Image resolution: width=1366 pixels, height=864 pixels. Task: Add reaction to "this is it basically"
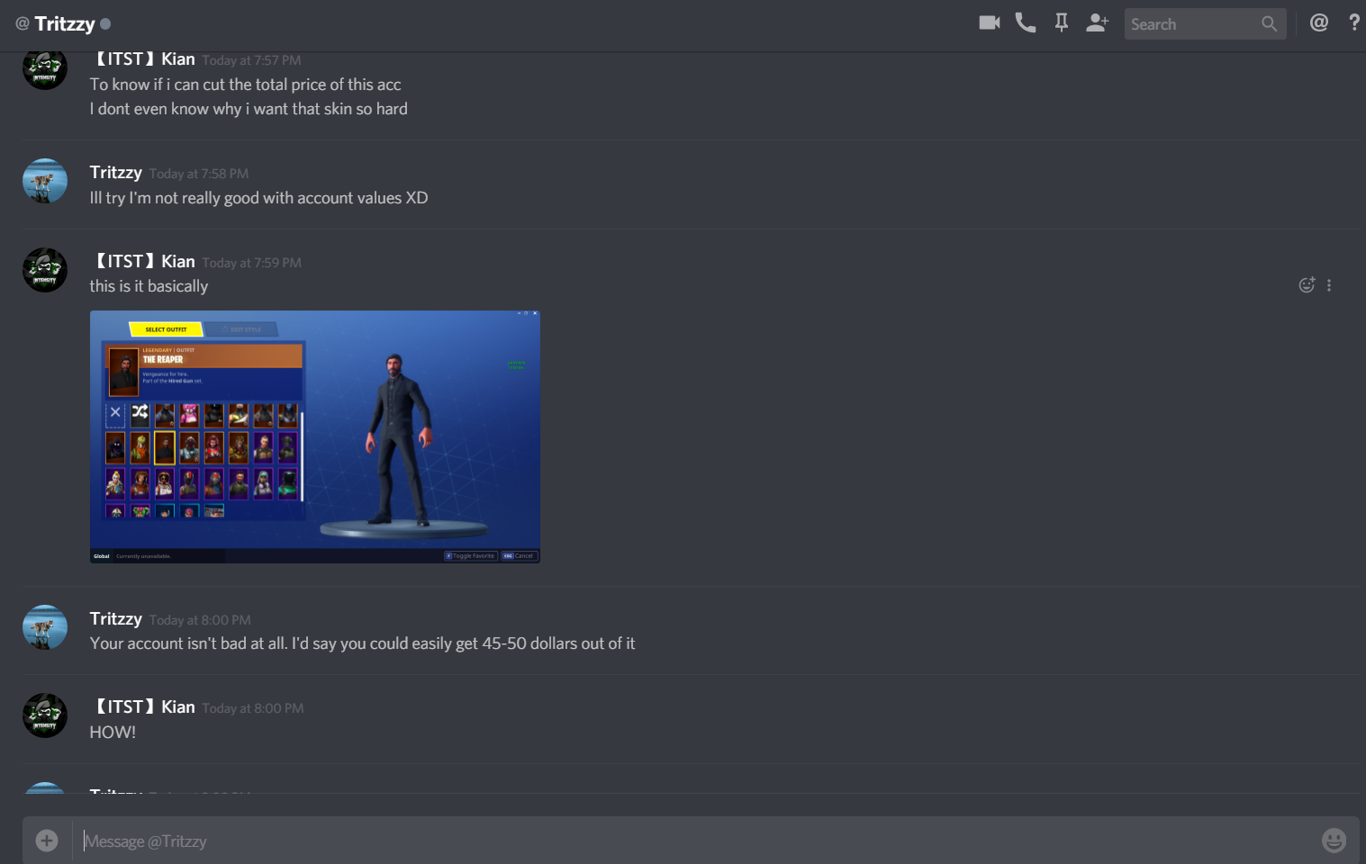(1307, 285)
